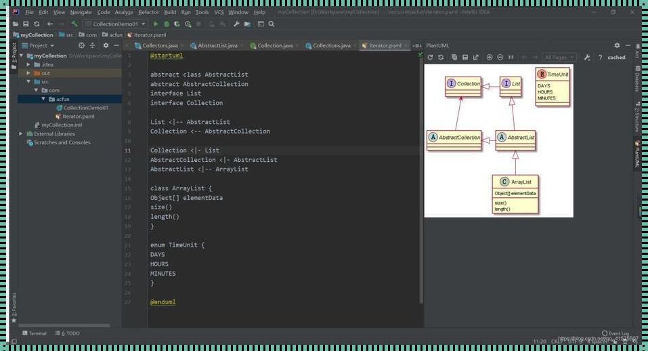Select CollectionDemo01 in project tree
Screen dimensions: 648x351
coord(82,108)
